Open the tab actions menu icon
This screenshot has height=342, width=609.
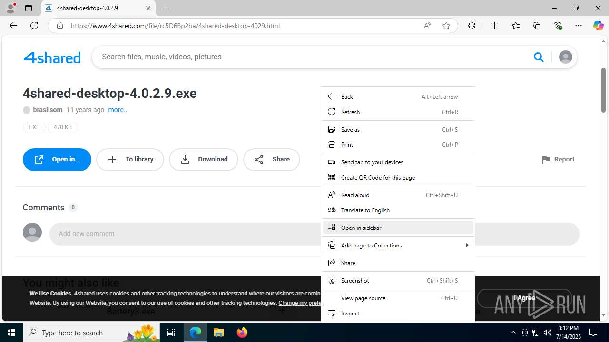(x=29, y=8)
